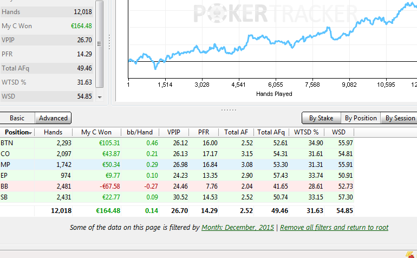Sort by the WTSD % column header
417x258 pixels.
[x=307, y=132]
